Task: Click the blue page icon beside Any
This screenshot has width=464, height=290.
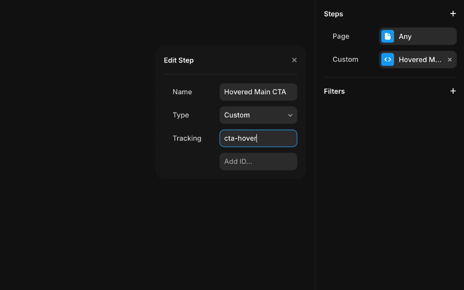Action: pos(388,36)
